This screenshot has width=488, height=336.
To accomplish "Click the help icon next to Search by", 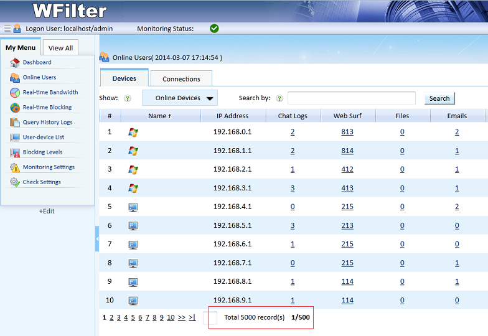I will click(279, 98).
